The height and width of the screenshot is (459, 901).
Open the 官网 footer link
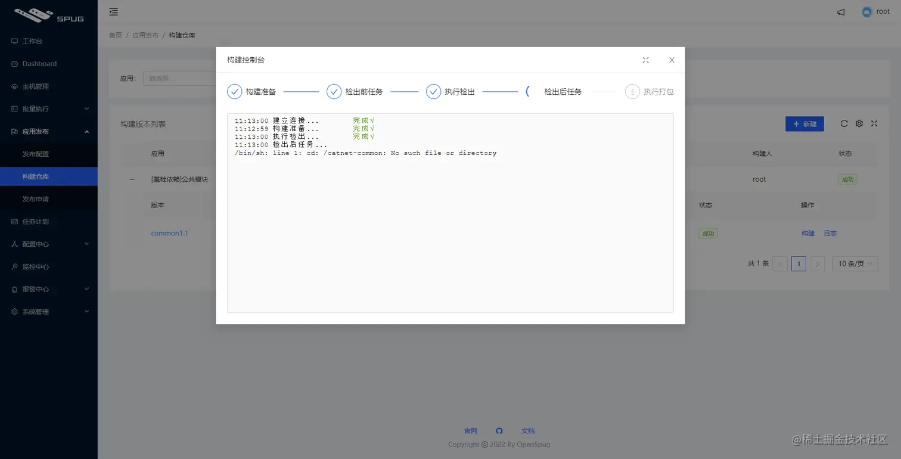pyautogui.click(x=471, y=430)
